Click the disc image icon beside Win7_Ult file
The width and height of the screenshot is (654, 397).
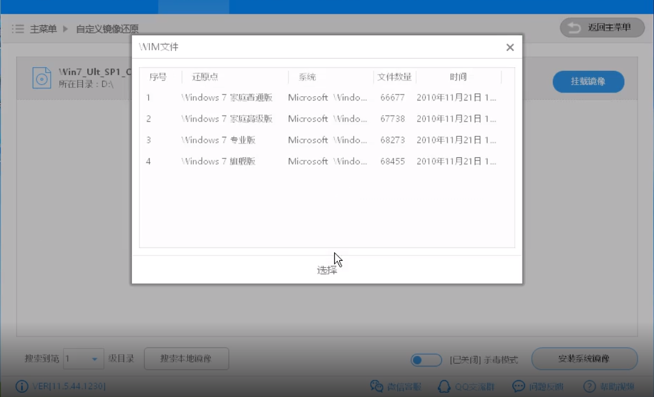pyautogui.click(x=42, y=77)
